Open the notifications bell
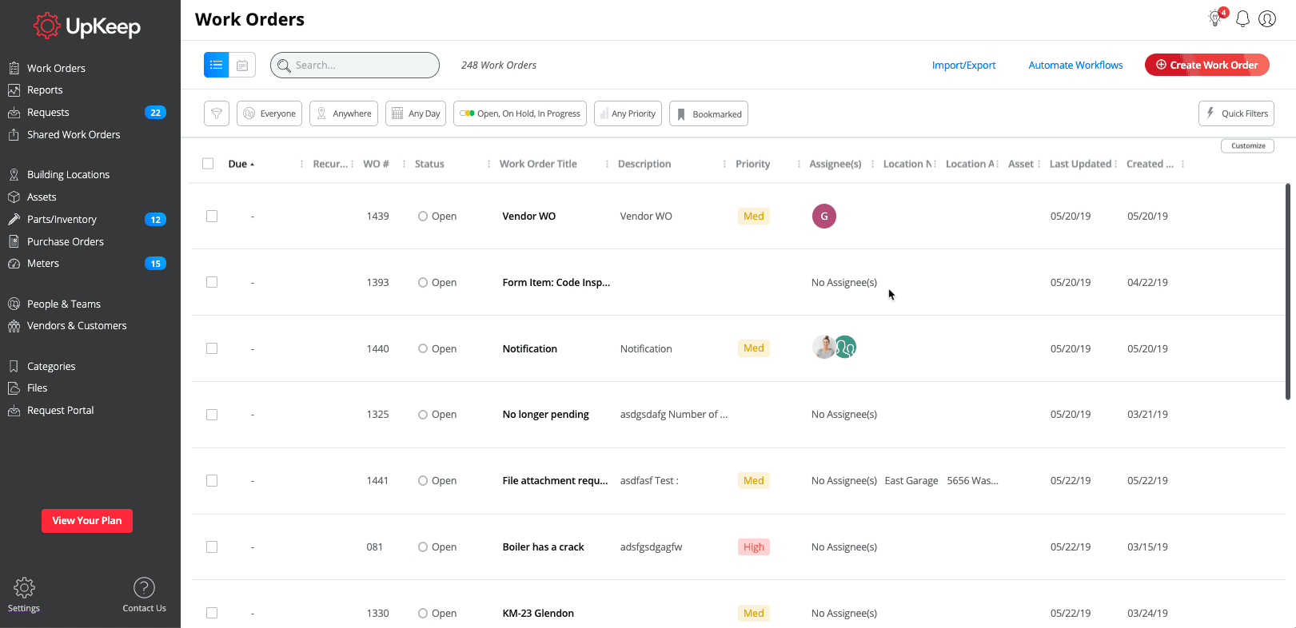 click(x=1242, y=18)
